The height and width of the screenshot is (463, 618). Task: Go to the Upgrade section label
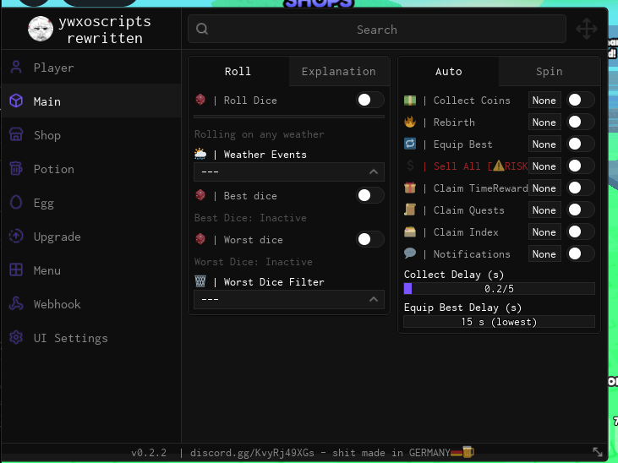coord(57,237)
